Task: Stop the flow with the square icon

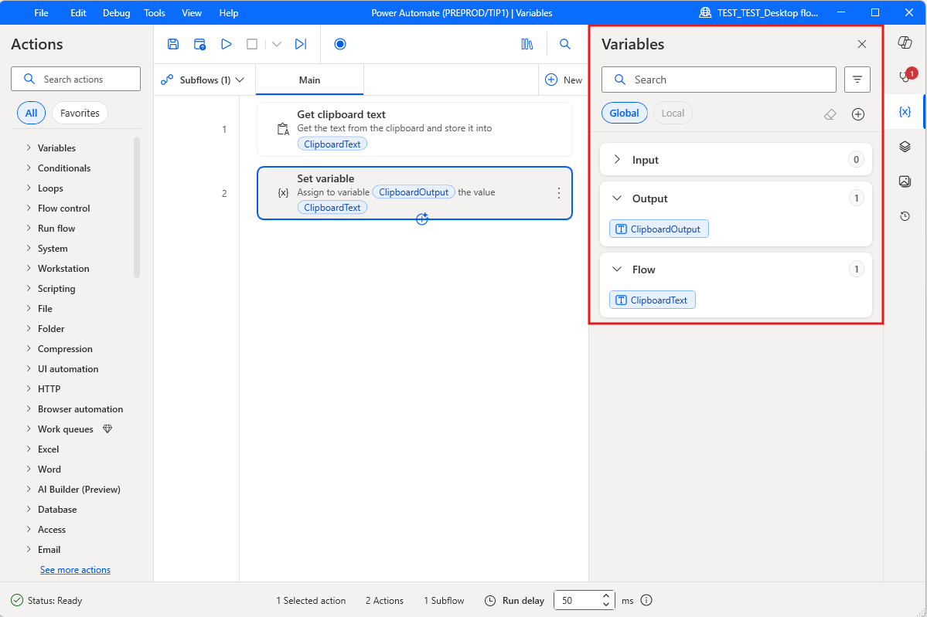Action: [252, 44]
